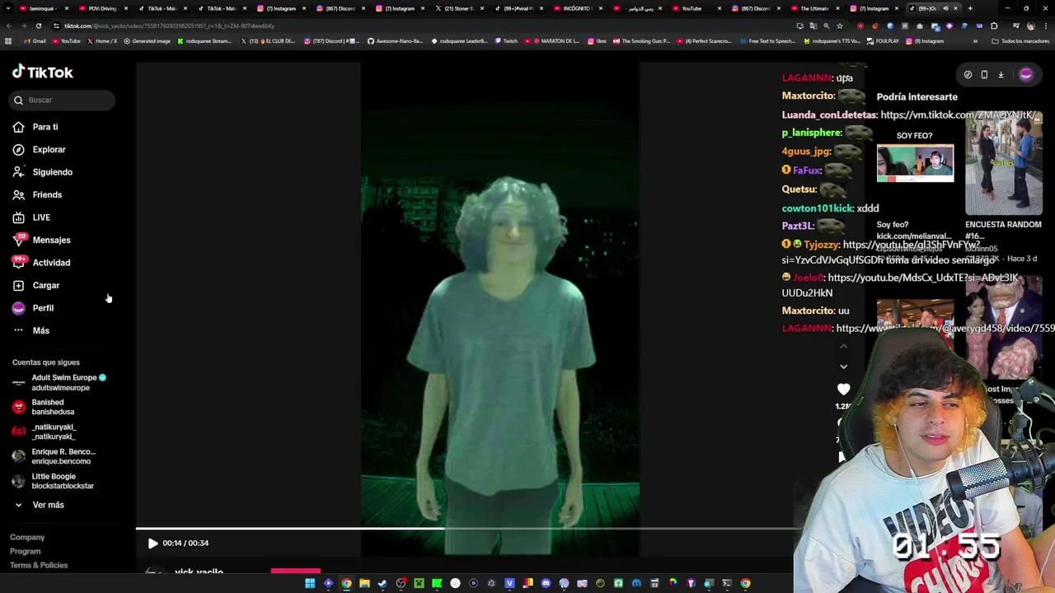This screenshot has width=1055, height=593.
Task: Open a new browser tab
Action: (x=970, y=8)
